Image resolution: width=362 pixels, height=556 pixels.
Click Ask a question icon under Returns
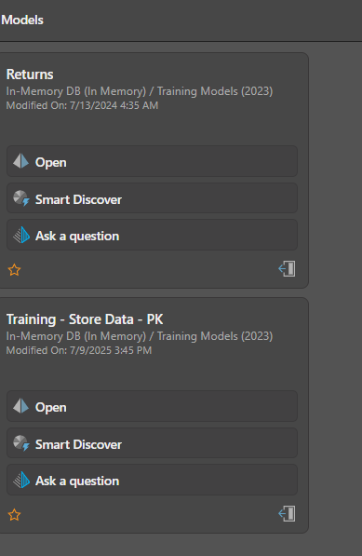21,235
